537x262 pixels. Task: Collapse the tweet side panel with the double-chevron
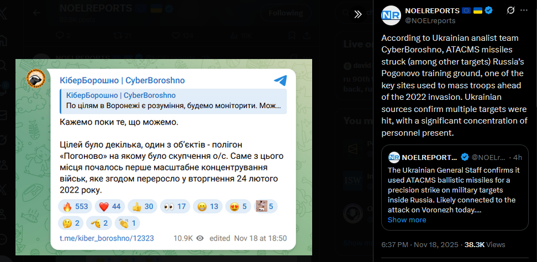point(358,14)
